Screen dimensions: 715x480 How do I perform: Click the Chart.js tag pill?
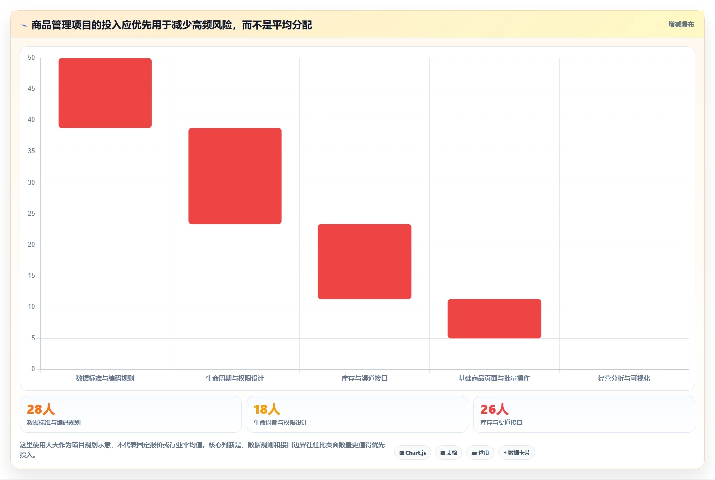[413, 453]
